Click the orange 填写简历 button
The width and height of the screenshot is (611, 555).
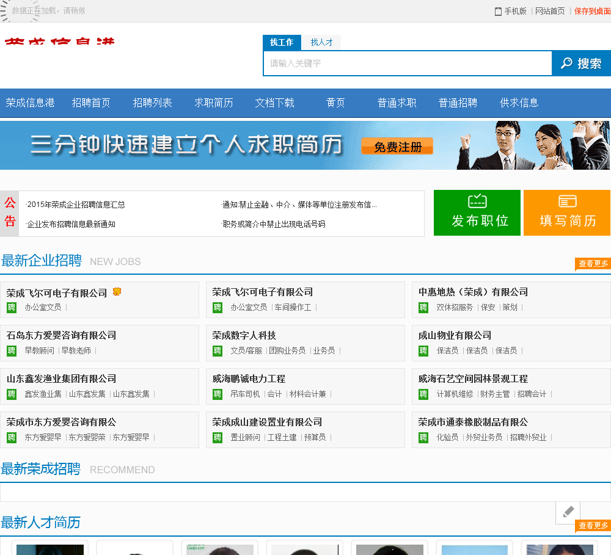pyautogui.click(x=566, y=212)
